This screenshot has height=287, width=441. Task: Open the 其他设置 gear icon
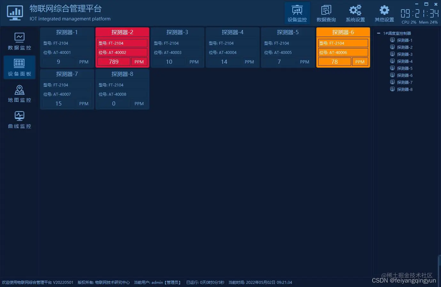(384, 13)
